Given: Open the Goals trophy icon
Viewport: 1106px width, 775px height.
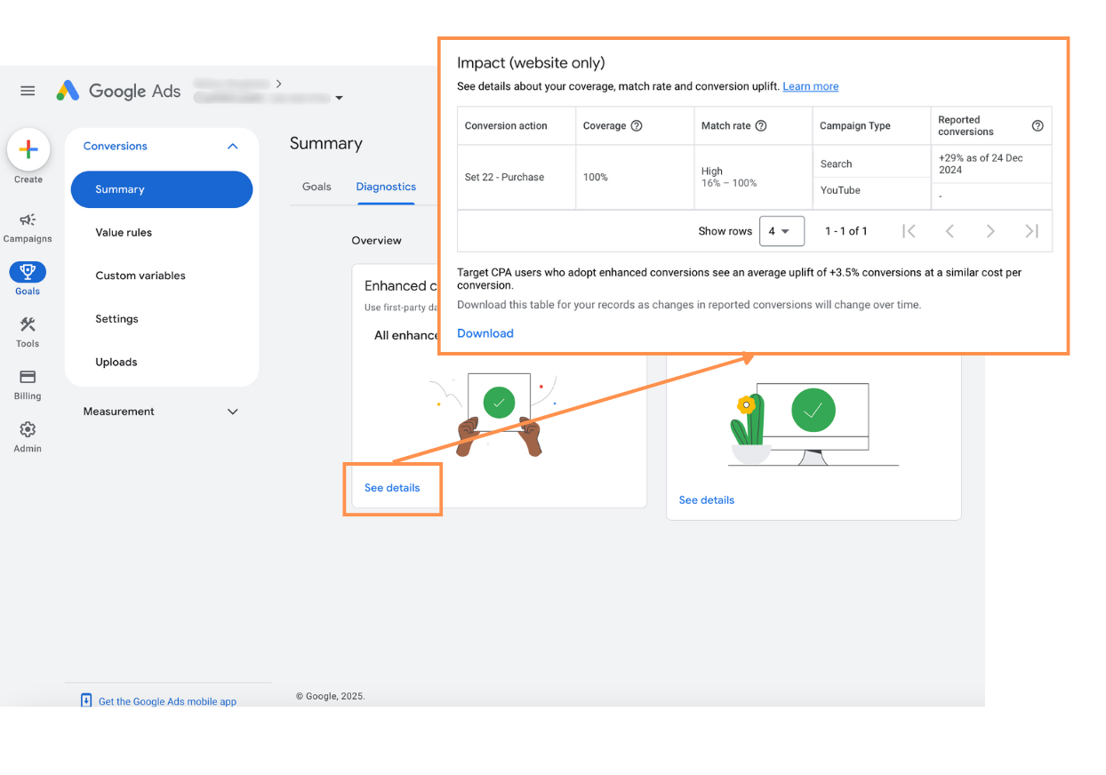Looking at the screenshot, I should pyautogui.click(x=28, y=272).
